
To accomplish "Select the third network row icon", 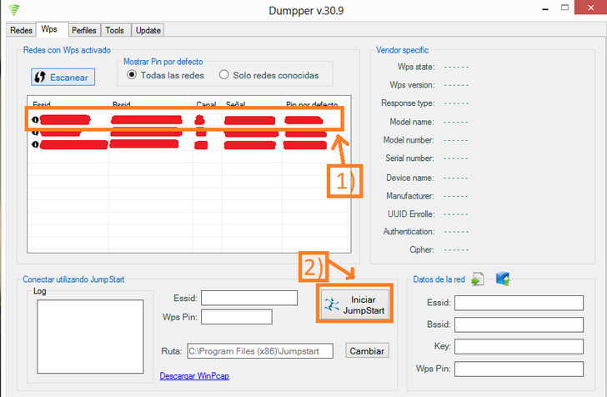I will (36, 144).
